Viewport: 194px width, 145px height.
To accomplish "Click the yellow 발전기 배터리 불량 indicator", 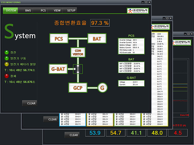I will tap(6, 64).
